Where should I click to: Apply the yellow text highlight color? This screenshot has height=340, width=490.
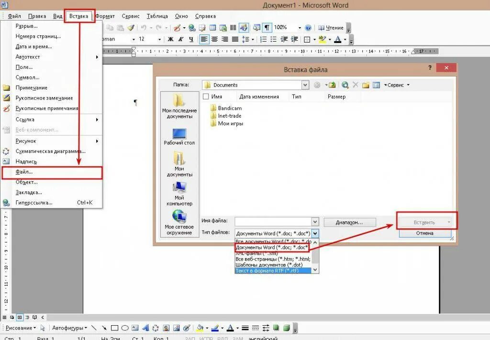tap(322, 39)
